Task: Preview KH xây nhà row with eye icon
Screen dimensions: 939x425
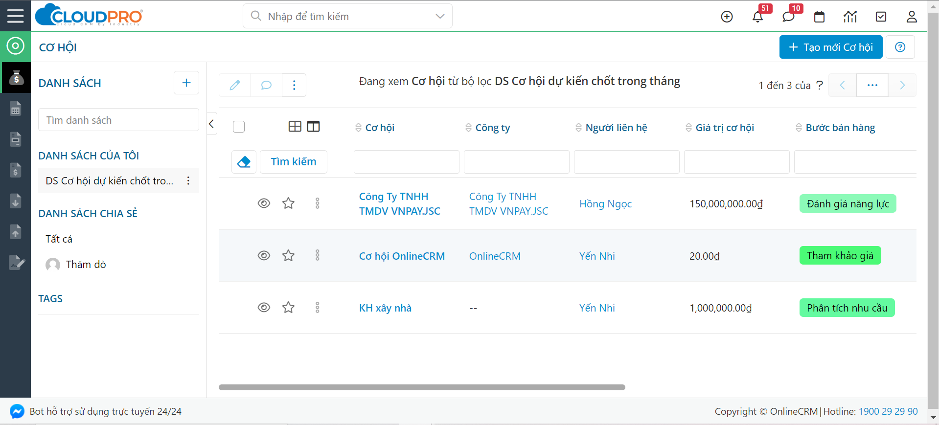Action: point(264,307)
